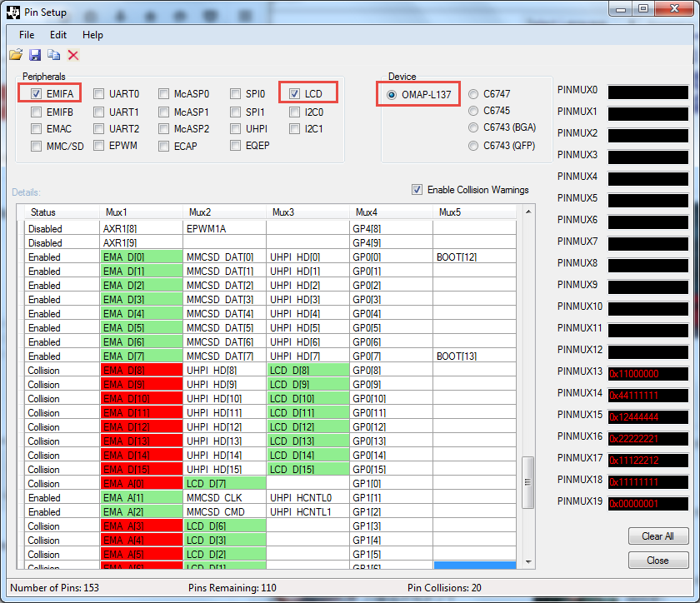Click the details table scrollbar thumb
Image resolution: width=700 pixels, height=603 pixels.
[528, 482]
